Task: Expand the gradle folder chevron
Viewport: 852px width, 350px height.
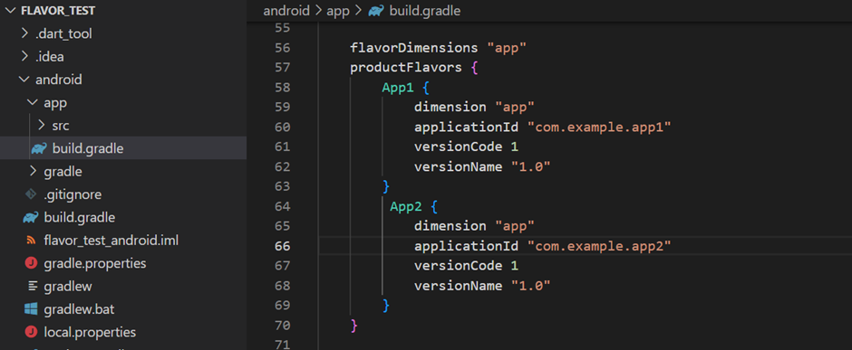Action: pyautogui.click(x=34, y=171)
